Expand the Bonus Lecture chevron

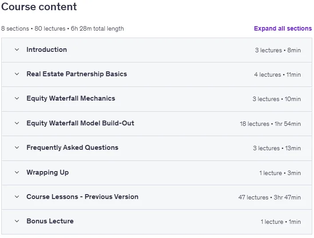[x=17, y=221]
